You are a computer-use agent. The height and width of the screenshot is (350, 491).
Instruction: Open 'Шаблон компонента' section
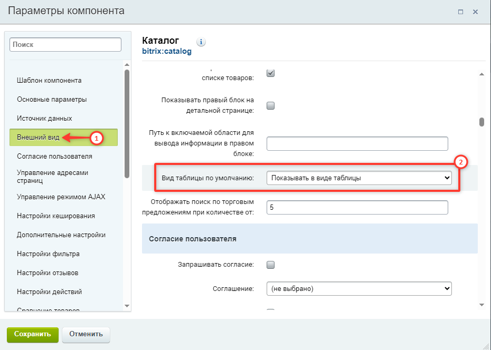(49, 80)
